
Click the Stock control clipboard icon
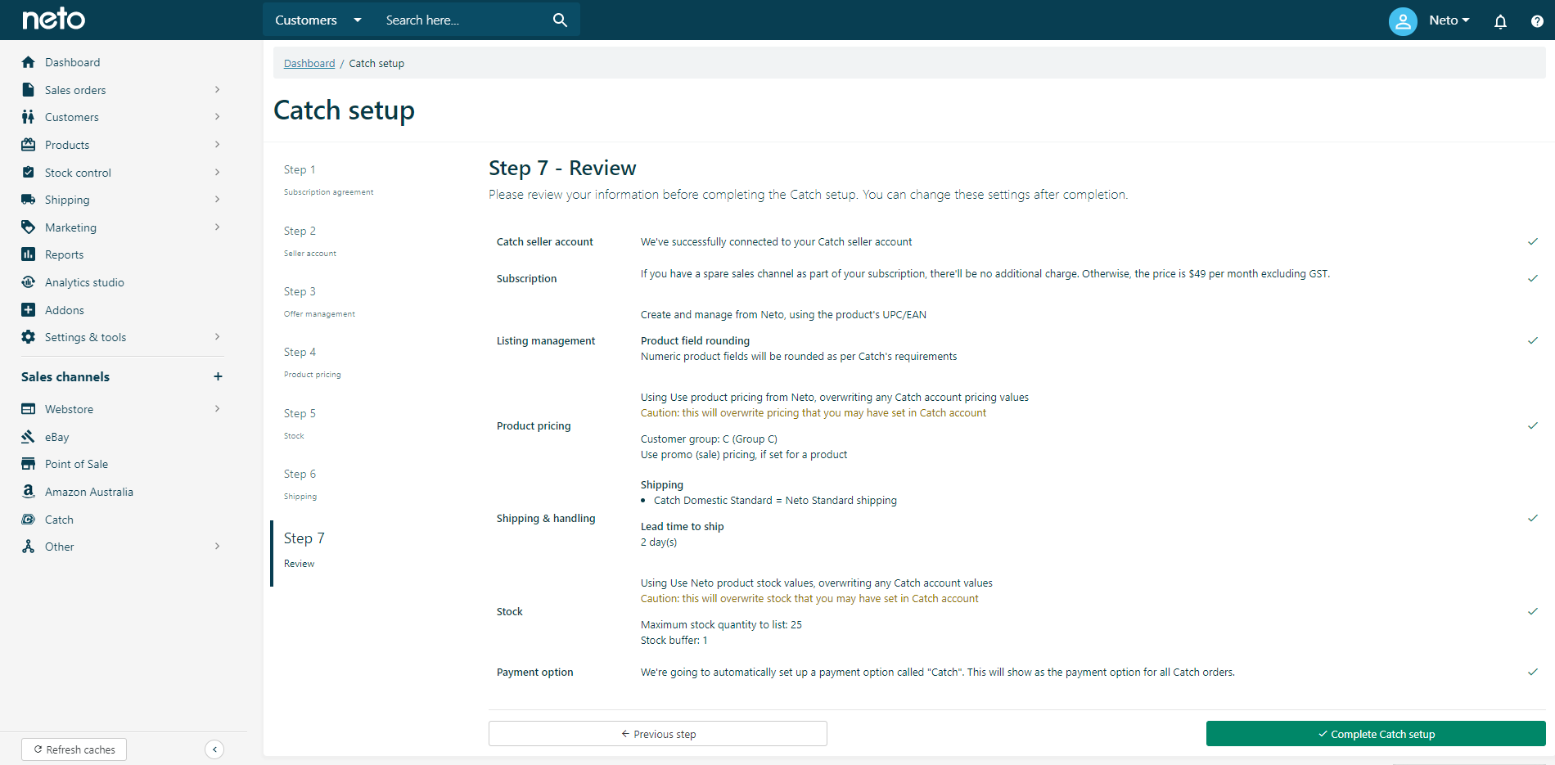click(x=29, y=173)
